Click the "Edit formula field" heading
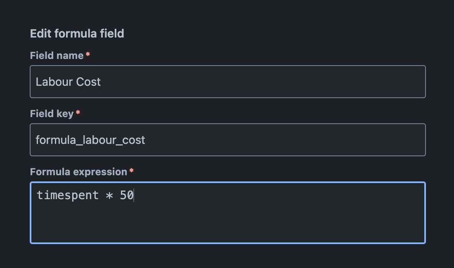This screenshot has width=454, height=268. point(77,33)
